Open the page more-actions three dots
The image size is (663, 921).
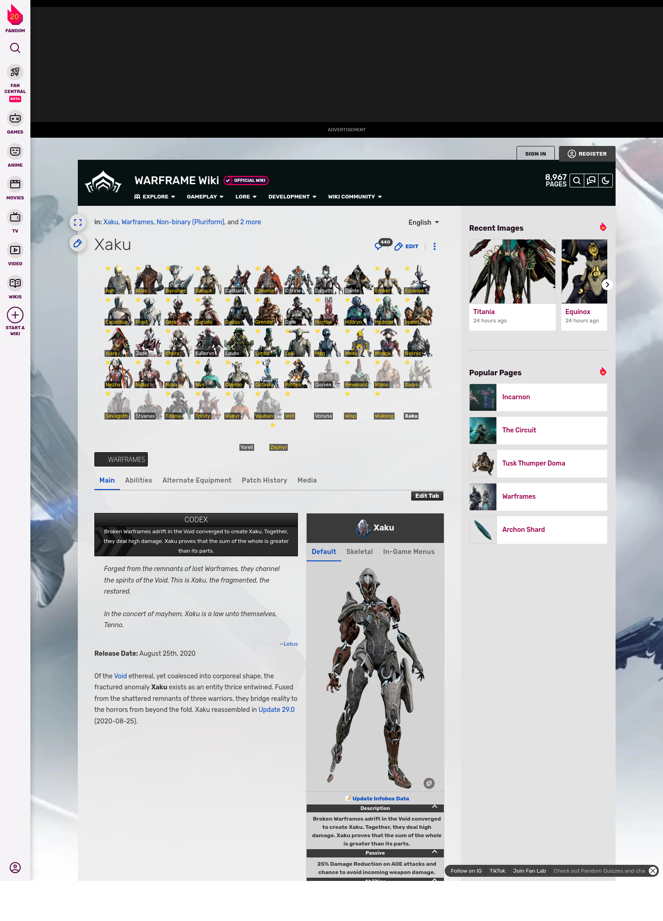(435, 246)
